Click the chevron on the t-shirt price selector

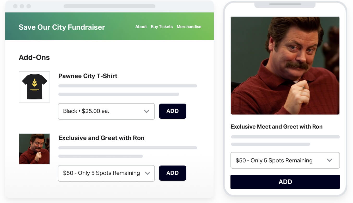146,111
